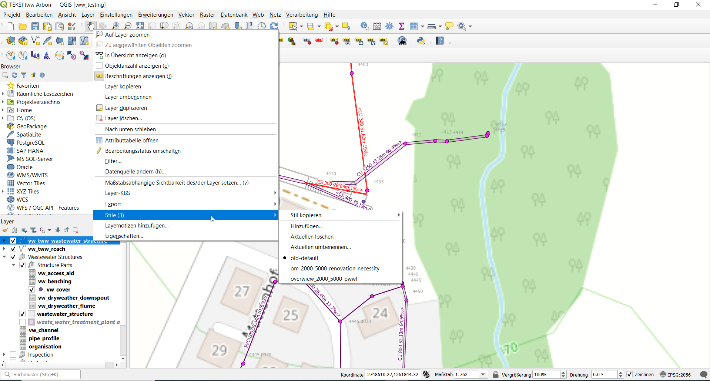Collapse the Wastewater Structures group
Image resolution: width=710 pixels, height=381 pixels.
(x=4, y=257)
